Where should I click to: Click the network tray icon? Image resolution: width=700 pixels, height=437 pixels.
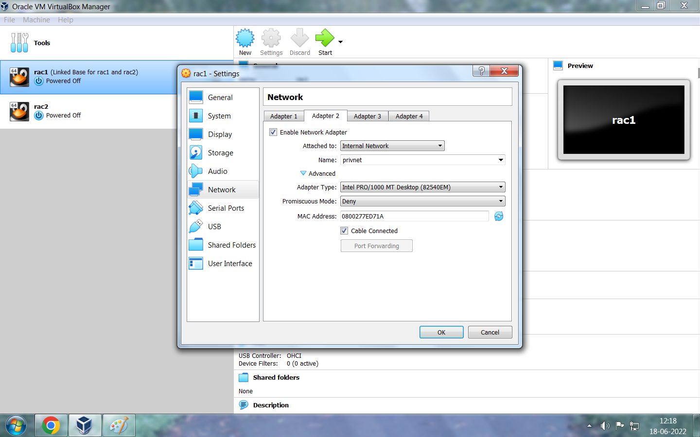634,426
